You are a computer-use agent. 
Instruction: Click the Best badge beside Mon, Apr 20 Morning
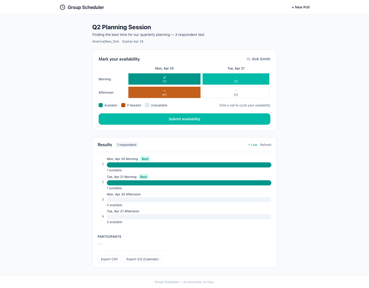pos(145,159)
